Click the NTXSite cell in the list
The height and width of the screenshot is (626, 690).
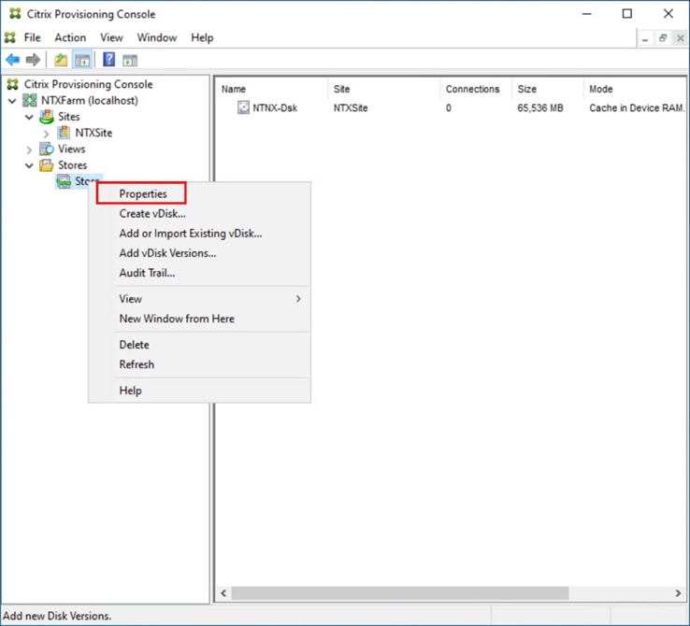[x=351, y=107]
